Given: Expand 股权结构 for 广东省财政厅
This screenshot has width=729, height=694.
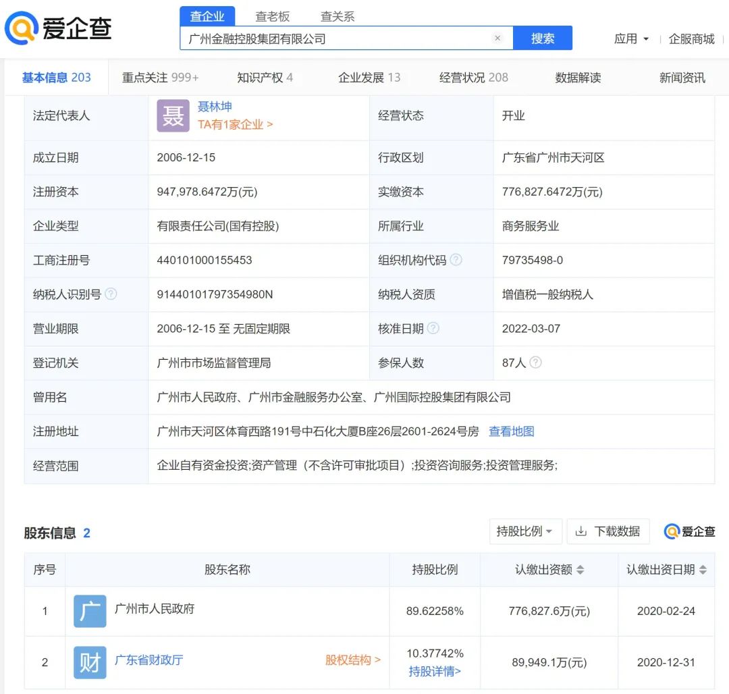Looking at the screenshot, I should (352, 660).
